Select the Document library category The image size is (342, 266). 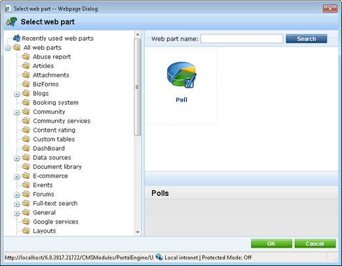tap(57, 166)
